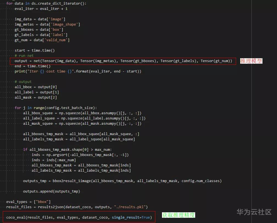Click the line 'coco_eval(result_files, eval_types, ...'
The height and width of the screenshot is (223, 277).
79,217
